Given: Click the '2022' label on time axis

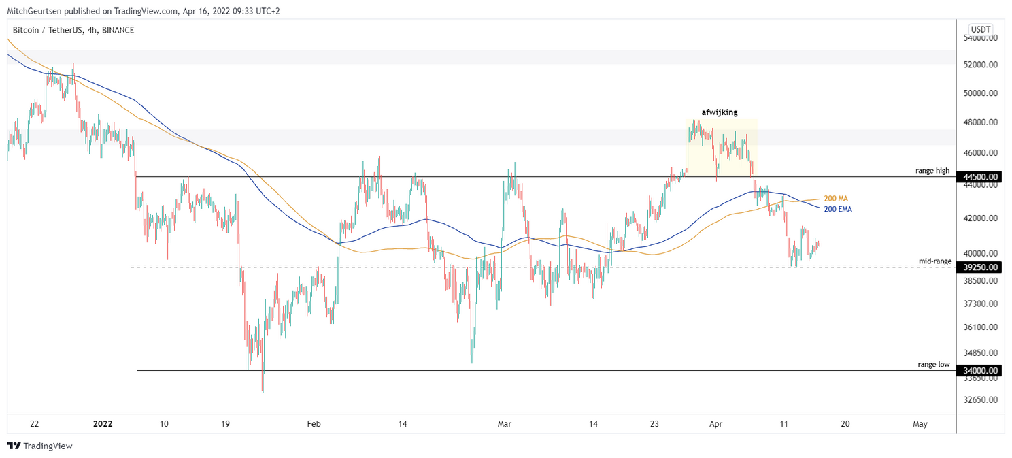Looking at the screenshot, I should point(103,424).
